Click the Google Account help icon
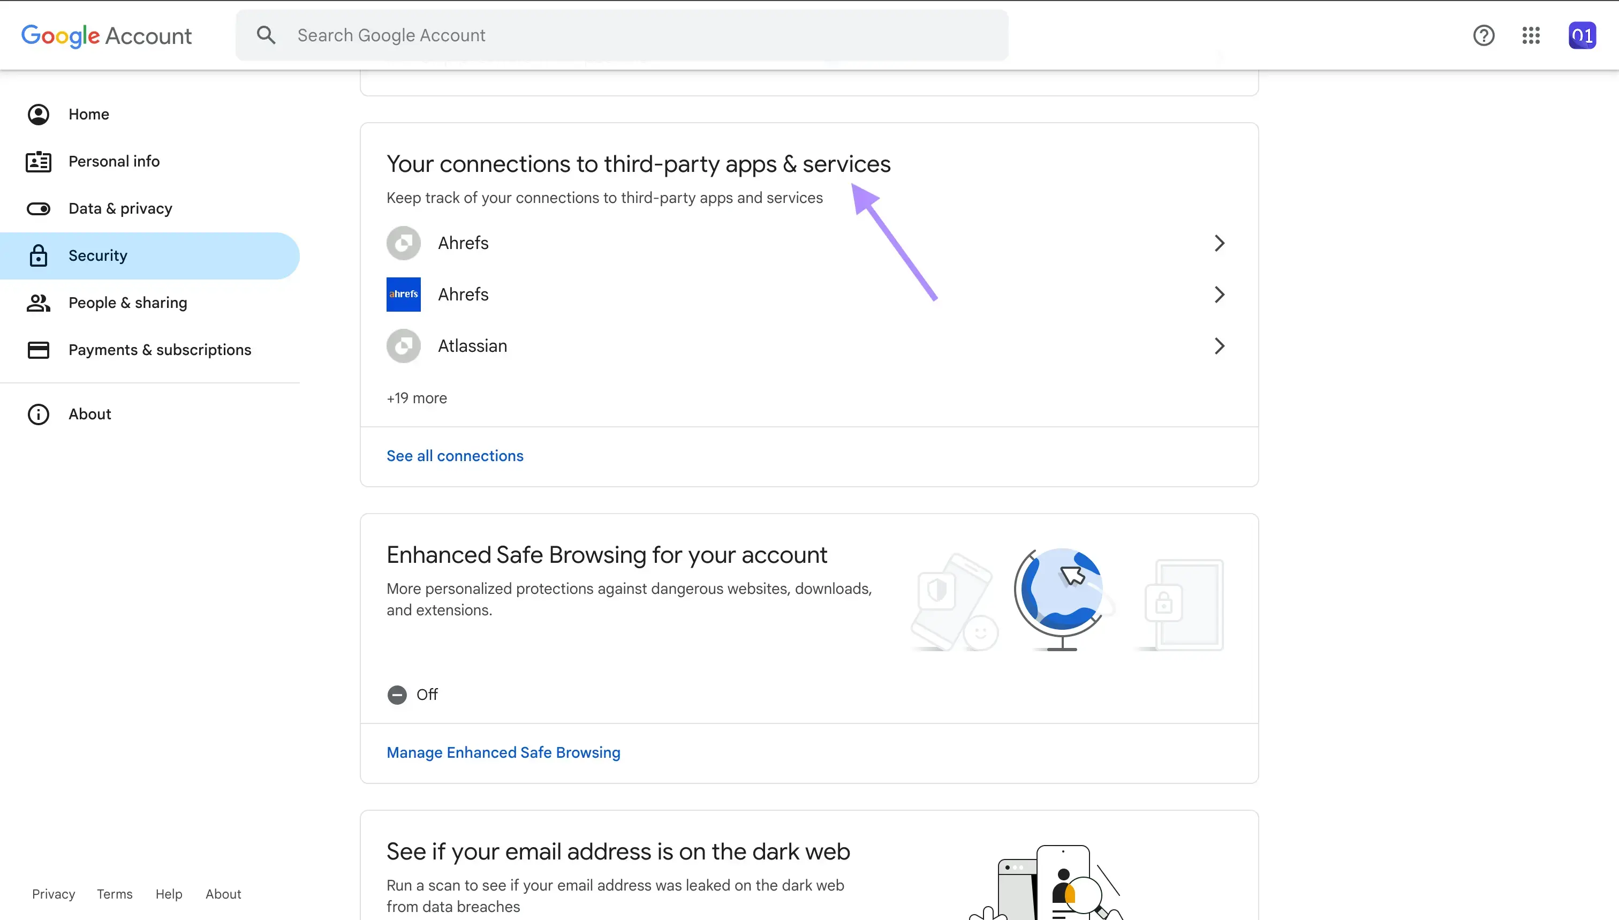 point(1484,35)
